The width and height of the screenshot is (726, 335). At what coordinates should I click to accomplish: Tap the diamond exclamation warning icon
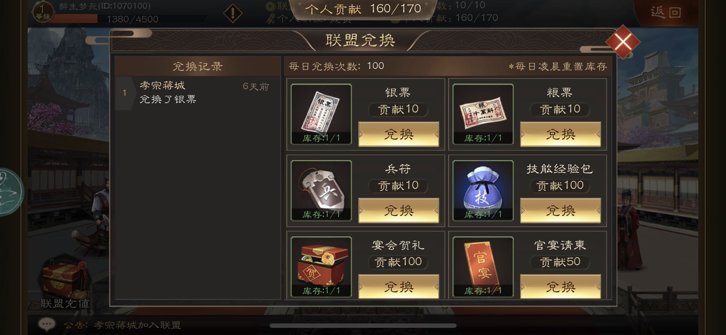[x=233, y=13]
